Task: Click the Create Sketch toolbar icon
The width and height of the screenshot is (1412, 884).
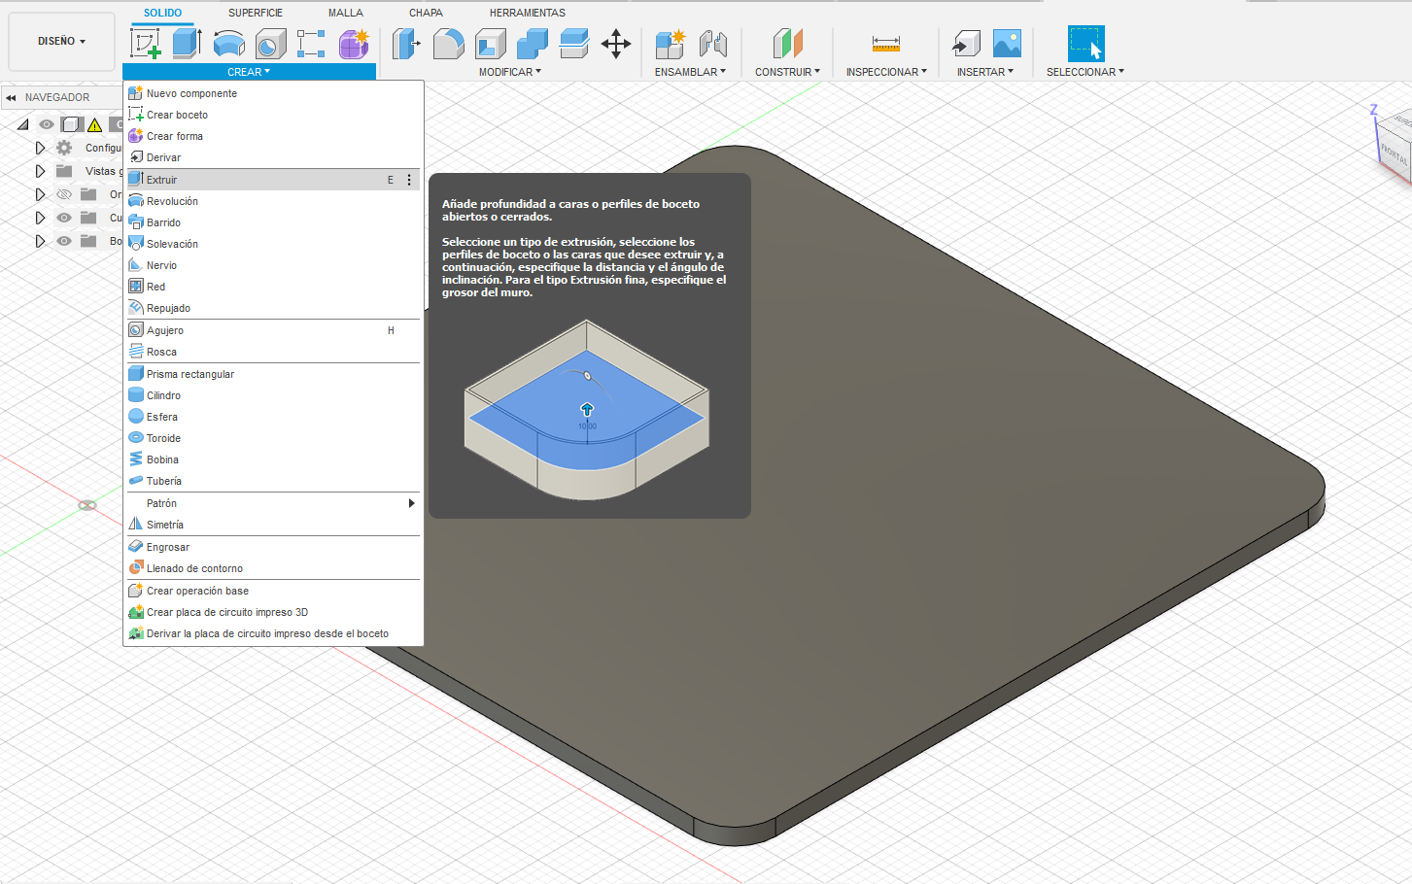Action: [x=146, y=44]
